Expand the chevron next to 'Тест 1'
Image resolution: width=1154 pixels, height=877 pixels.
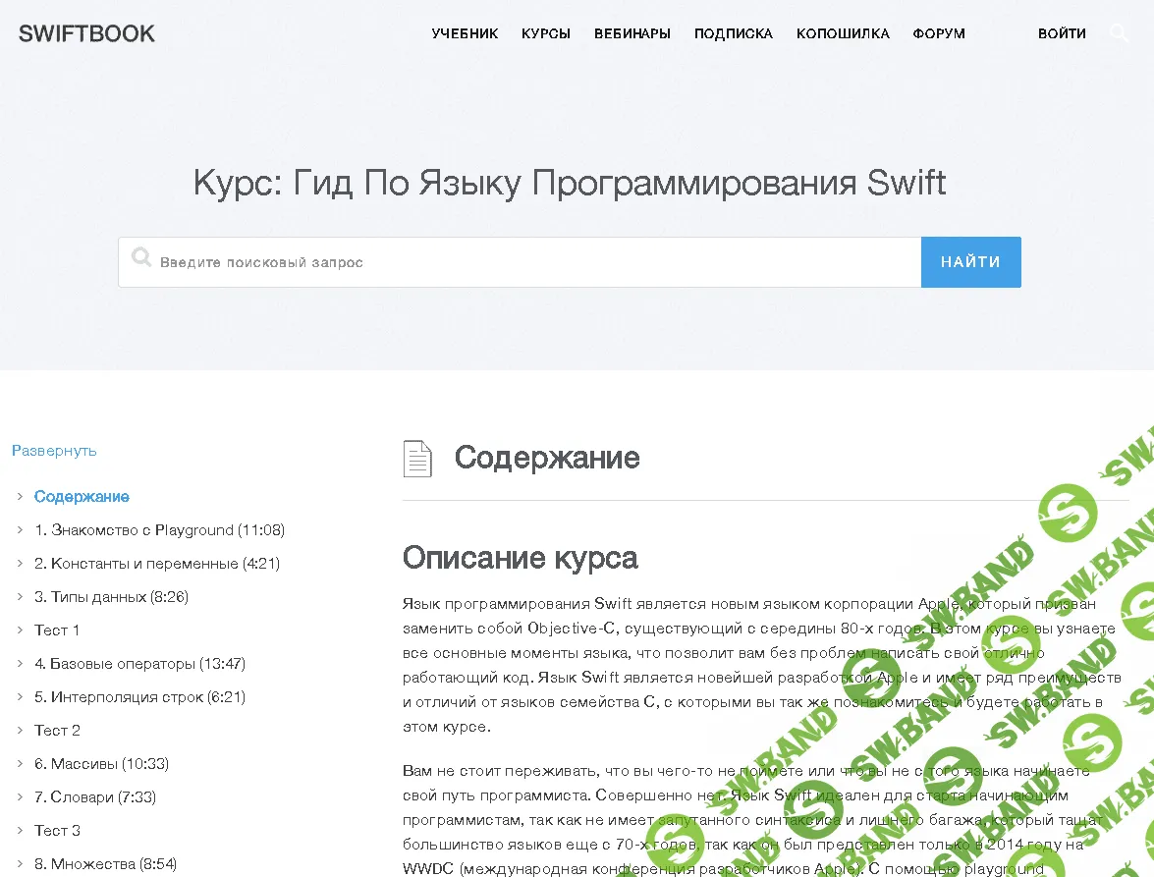pos(19,630)
